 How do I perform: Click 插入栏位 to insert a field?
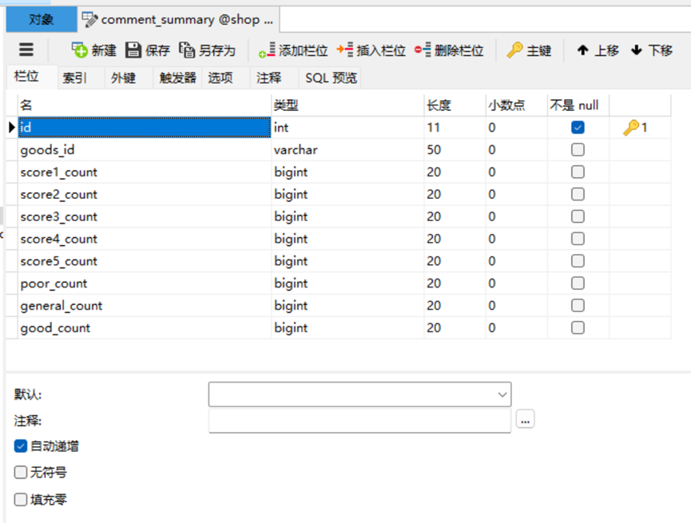pos(371,50)
